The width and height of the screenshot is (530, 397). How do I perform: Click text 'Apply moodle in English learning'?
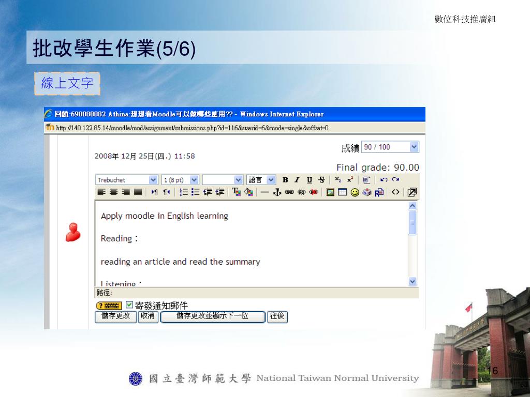click(164, 216)
